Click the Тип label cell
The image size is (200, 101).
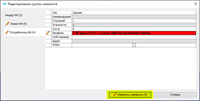62,13
